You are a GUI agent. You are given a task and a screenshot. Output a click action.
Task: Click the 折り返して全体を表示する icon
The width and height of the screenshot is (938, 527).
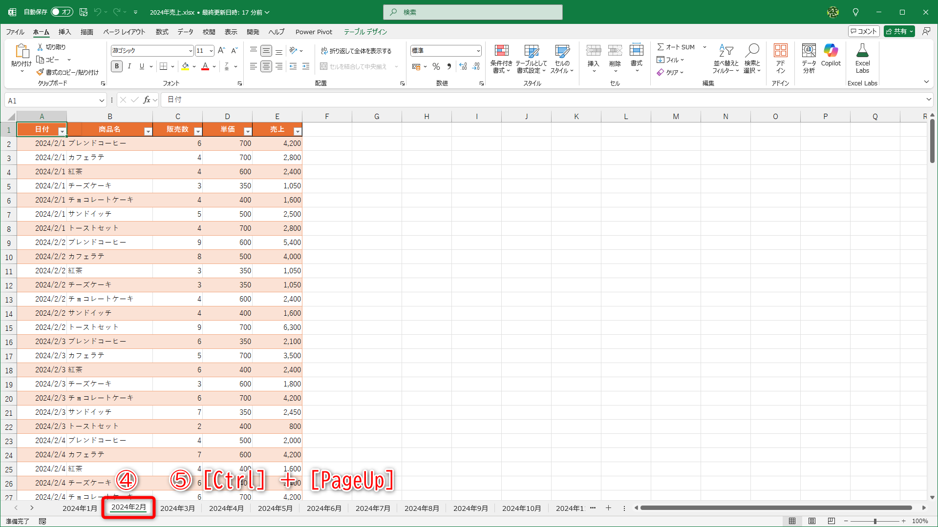click(x=324, y=50)
